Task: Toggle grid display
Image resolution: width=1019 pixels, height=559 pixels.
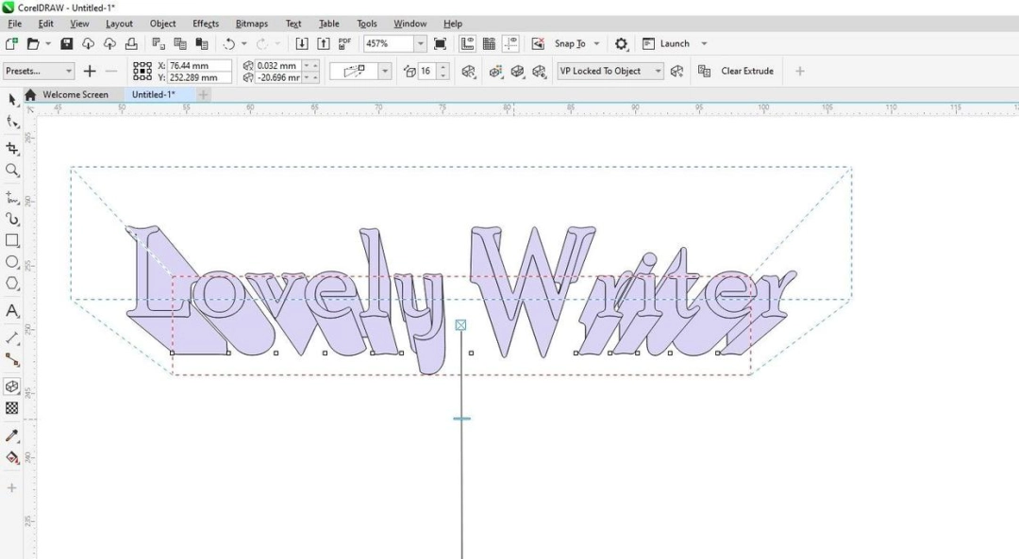Action: click(x=489, y=43)
